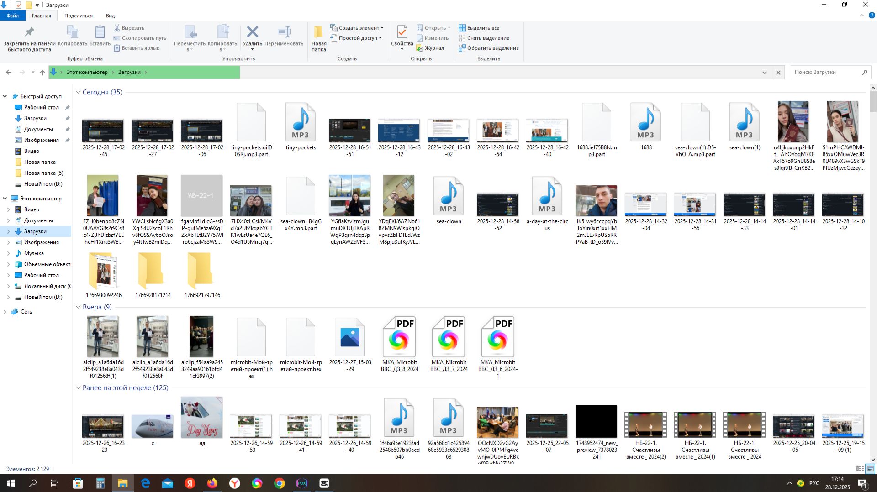The width and height of the screenshot is (877, 492).
Task: Switch to the Вид ribbon tab
Action: (111, 16)
